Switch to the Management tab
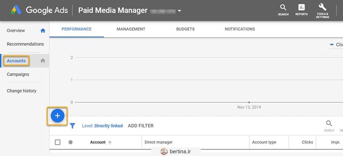 (131, 29)
